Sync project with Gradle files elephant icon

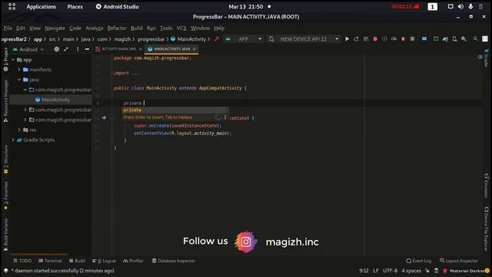[445, 39]
